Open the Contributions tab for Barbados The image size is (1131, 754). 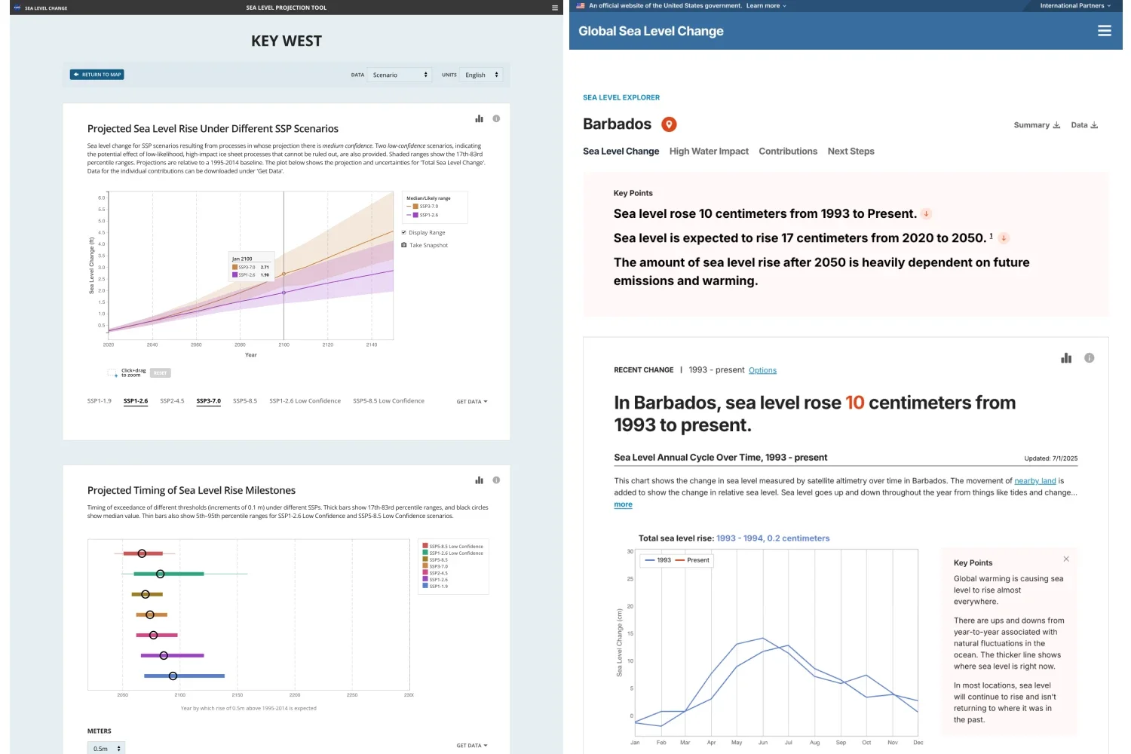pyautogui.click(x=788, y=151)
